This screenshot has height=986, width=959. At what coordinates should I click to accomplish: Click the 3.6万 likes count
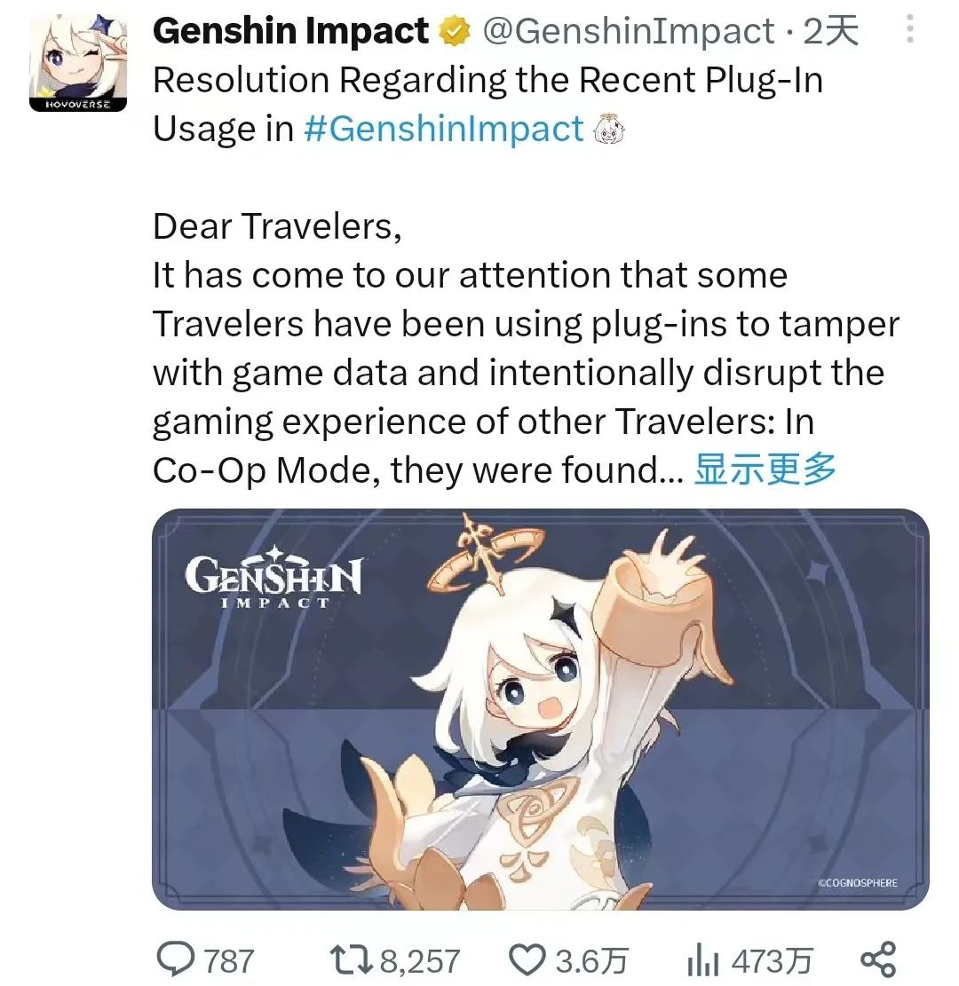point(591,961)
